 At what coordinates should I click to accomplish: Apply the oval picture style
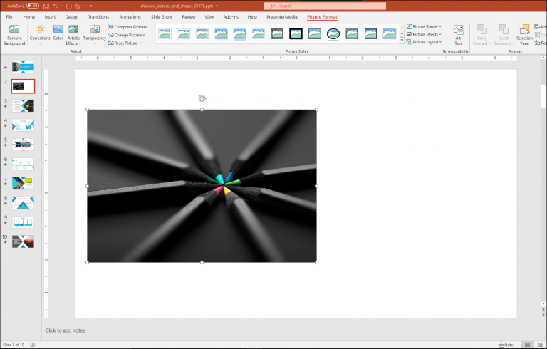coord(333,34)
